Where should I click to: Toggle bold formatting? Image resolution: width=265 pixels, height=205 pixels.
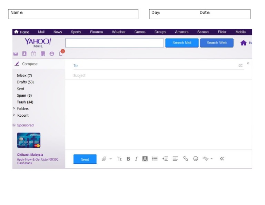pyautogui.click(x=128, y=159)
